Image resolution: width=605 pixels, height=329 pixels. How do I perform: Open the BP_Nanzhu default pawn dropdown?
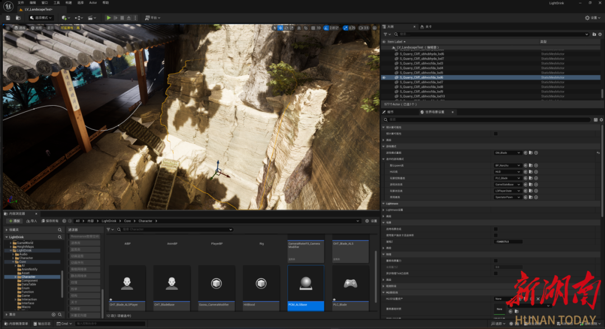508,166
